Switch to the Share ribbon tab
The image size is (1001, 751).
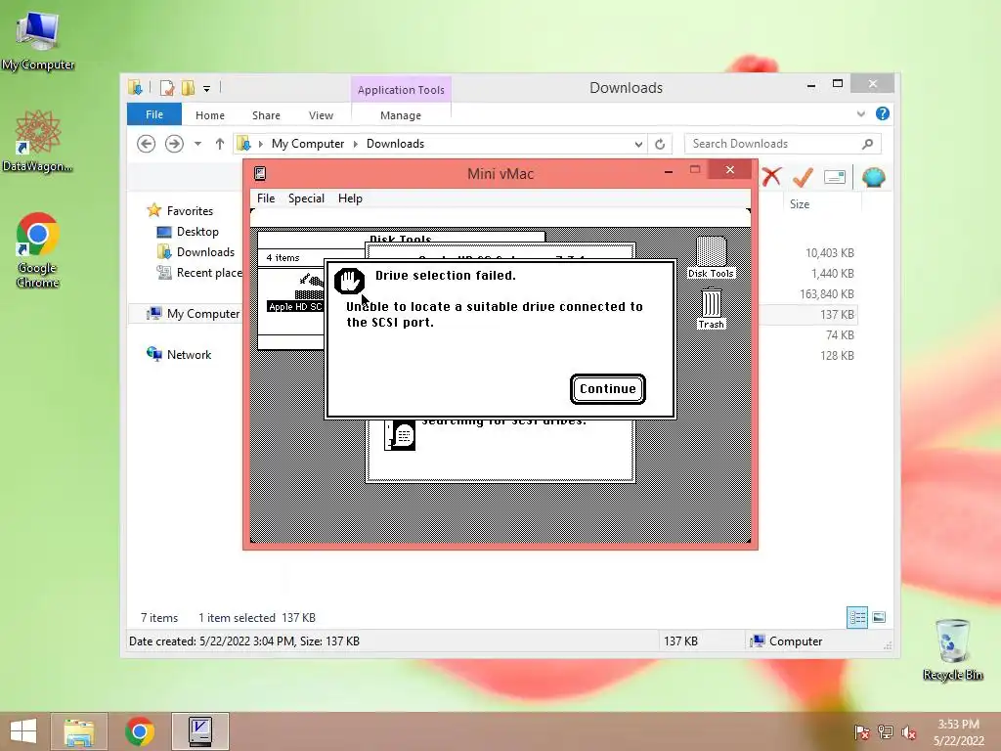(x=266, y=115)
